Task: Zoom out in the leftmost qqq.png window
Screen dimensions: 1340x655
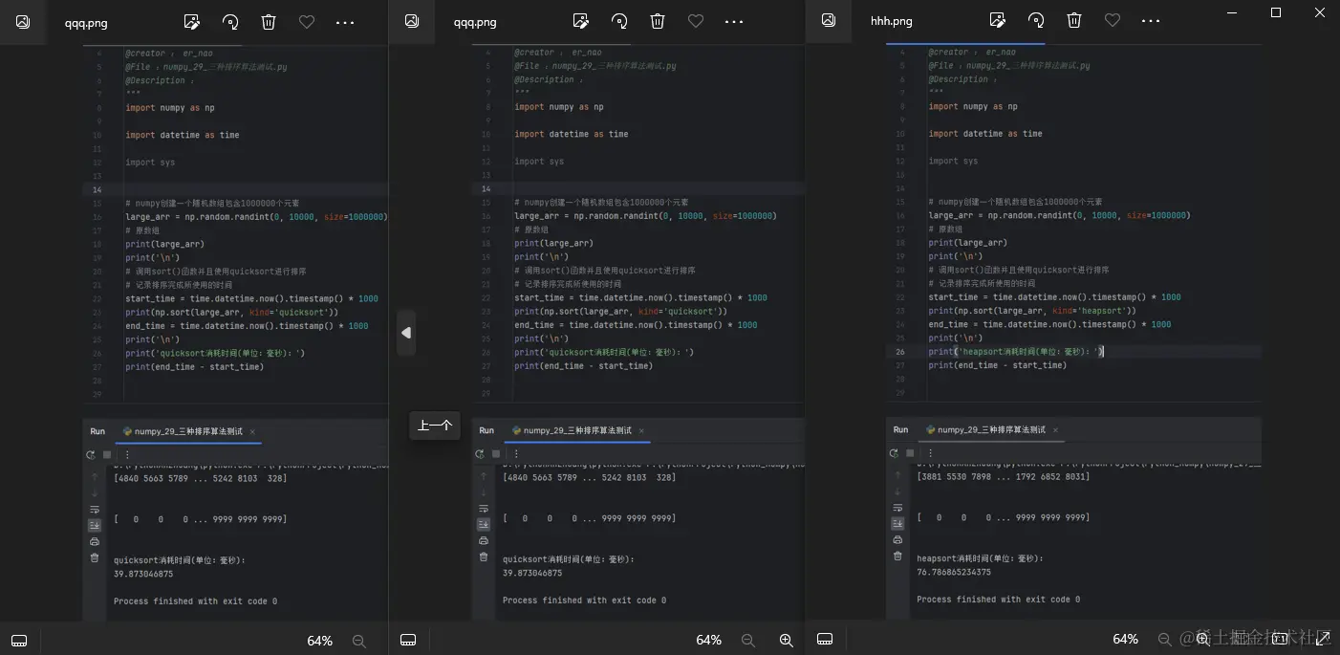Action: click(359, 640)
